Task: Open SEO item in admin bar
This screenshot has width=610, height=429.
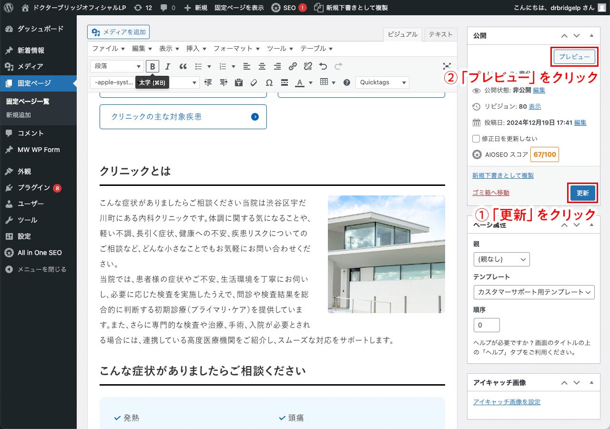Action: (289, 8)
